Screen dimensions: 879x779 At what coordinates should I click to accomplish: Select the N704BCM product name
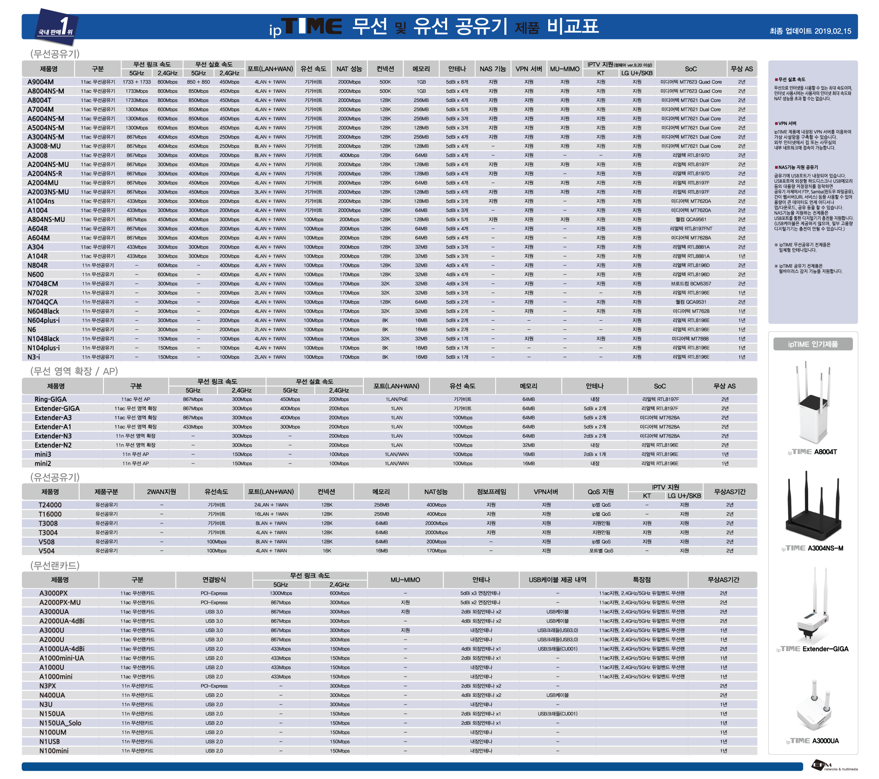click(x=43, y=284)
